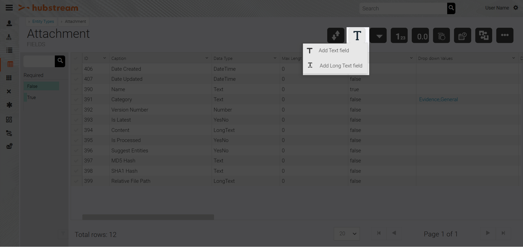Open the user profile sidebar icon
The width and height of the screenshot is (523, 247).
(9, 23)
